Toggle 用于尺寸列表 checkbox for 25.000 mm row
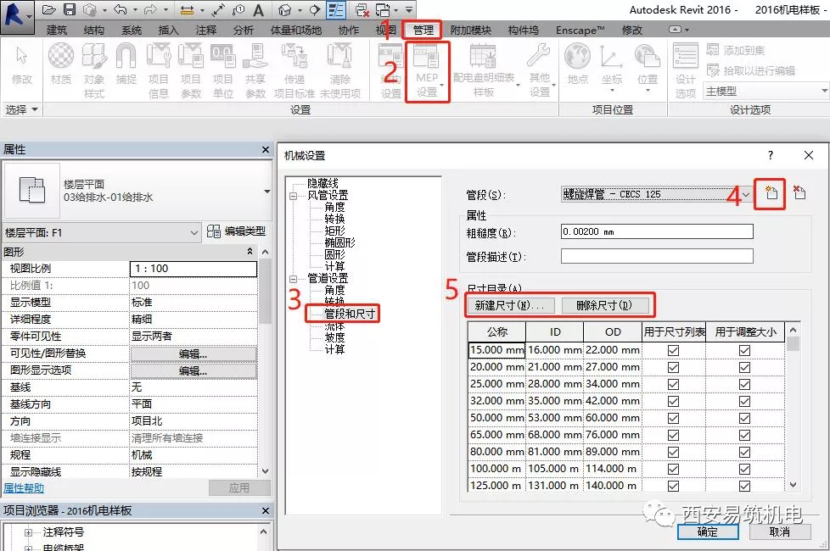The height and width of the screenshot is (551, 830). (673, 385)
